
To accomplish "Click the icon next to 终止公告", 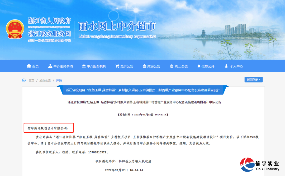I will (x=171, y=66).
